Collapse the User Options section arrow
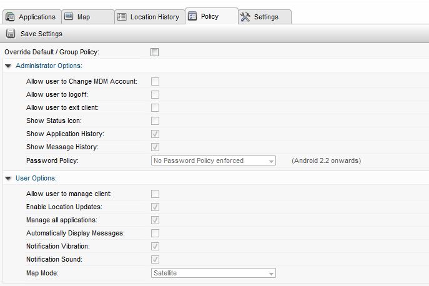 8,179
